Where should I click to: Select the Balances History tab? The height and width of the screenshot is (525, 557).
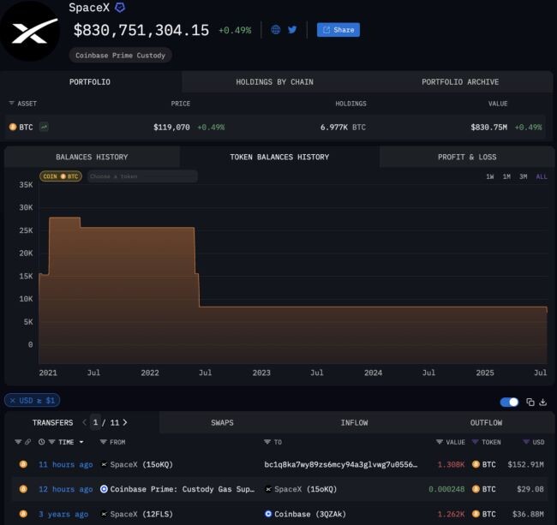pos(92,157)
